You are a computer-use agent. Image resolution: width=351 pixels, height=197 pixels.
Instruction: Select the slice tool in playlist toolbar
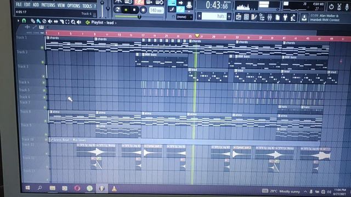[x=61, y=22]
